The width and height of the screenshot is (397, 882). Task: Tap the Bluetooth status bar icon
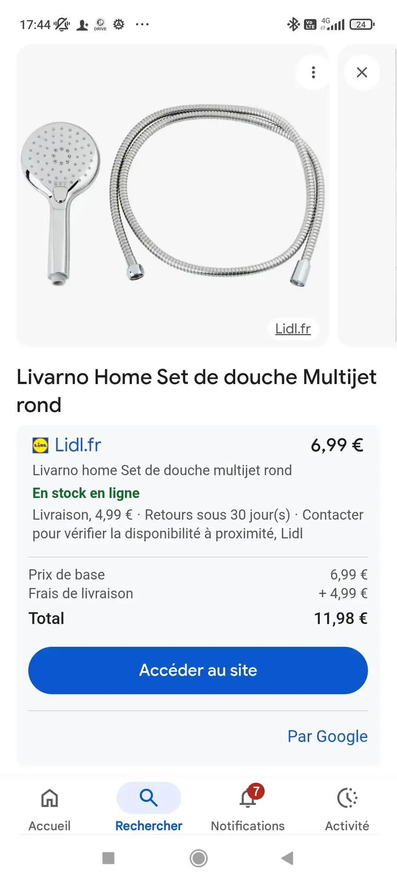pyautogui.click(x=293, y=24)
